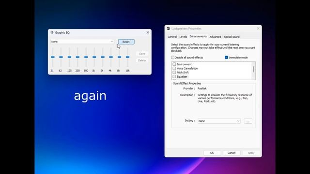Tick Disable all sound effects
The width and height of the screenshot is (310, 174).
172,58
